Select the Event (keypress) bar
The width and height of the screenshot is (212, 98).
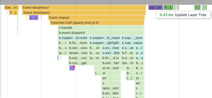84,7
